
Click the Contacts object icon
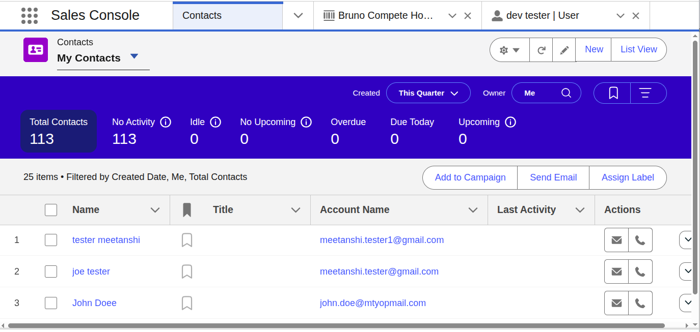coord(36,50)
